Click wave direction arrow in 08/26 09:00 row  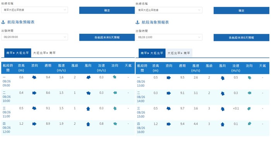34,77
